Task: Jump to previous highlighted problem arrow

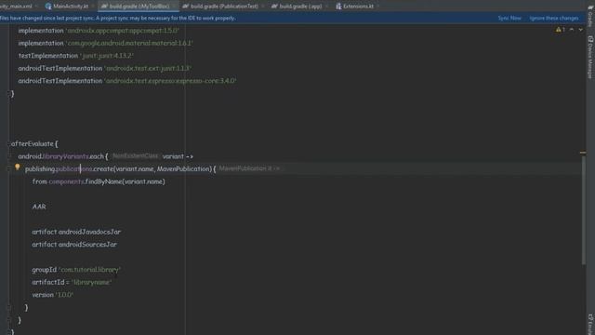Action: (572, 30)
